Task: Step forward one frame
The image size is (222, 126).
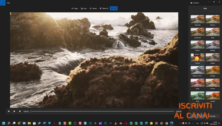Action: pyautogui.click(x=20, y=111)
